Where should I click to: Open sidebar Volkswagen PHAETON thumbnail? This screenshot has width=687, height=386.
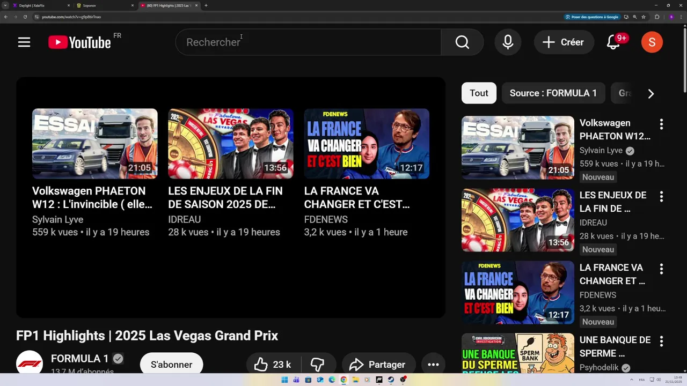(x=518, y=148)
